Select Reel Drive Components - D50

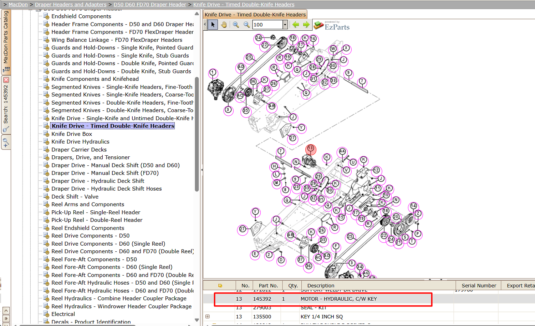[x=90, y=236]
